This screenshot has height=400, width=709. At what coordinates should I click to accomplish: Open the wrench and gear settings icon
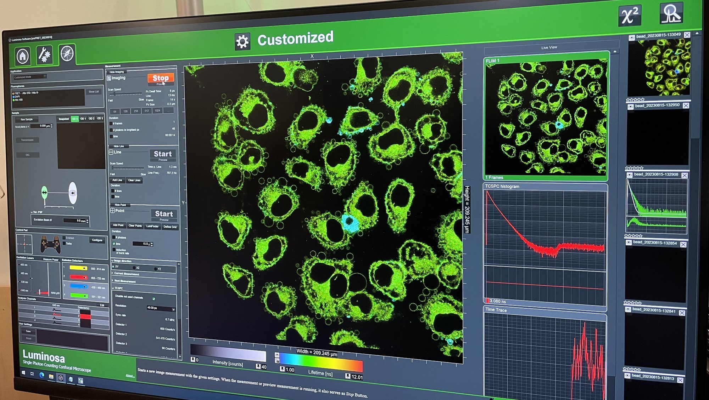coord(44,55)
